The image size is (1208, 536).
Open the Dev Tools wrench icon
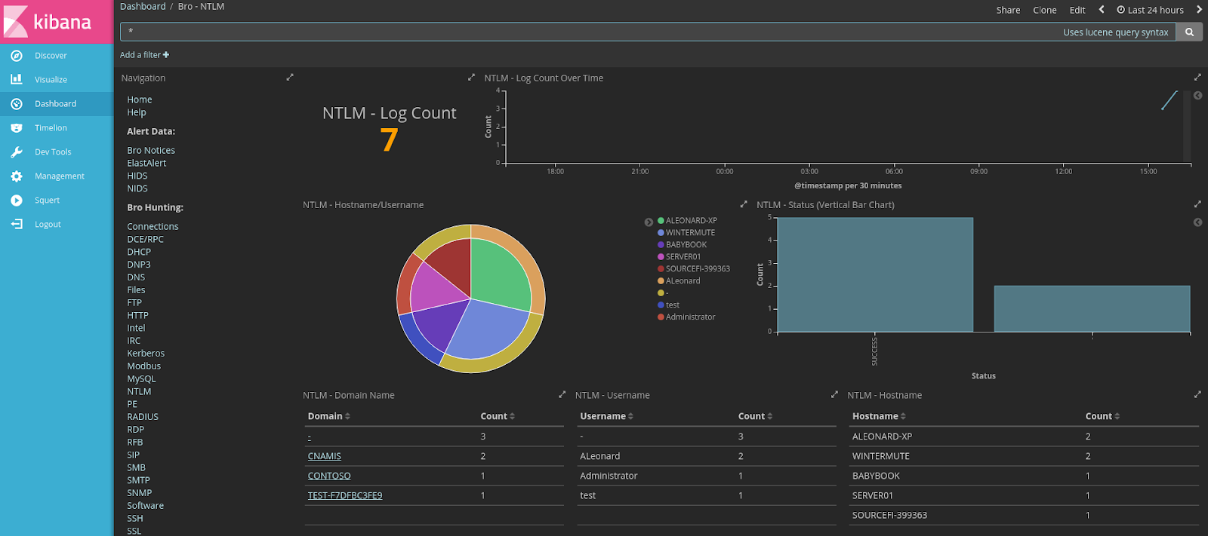pos(17,152)
